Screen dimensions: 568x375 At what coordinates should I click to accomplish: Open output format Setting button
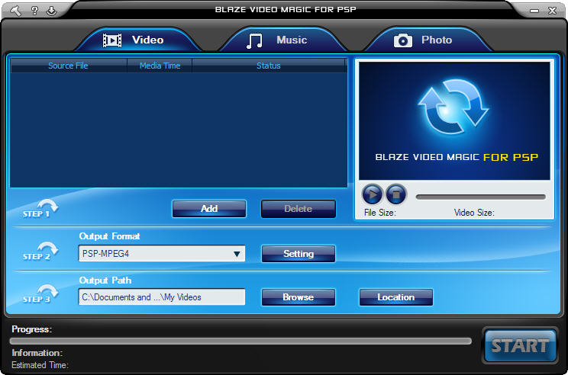[x=299, y=254]
